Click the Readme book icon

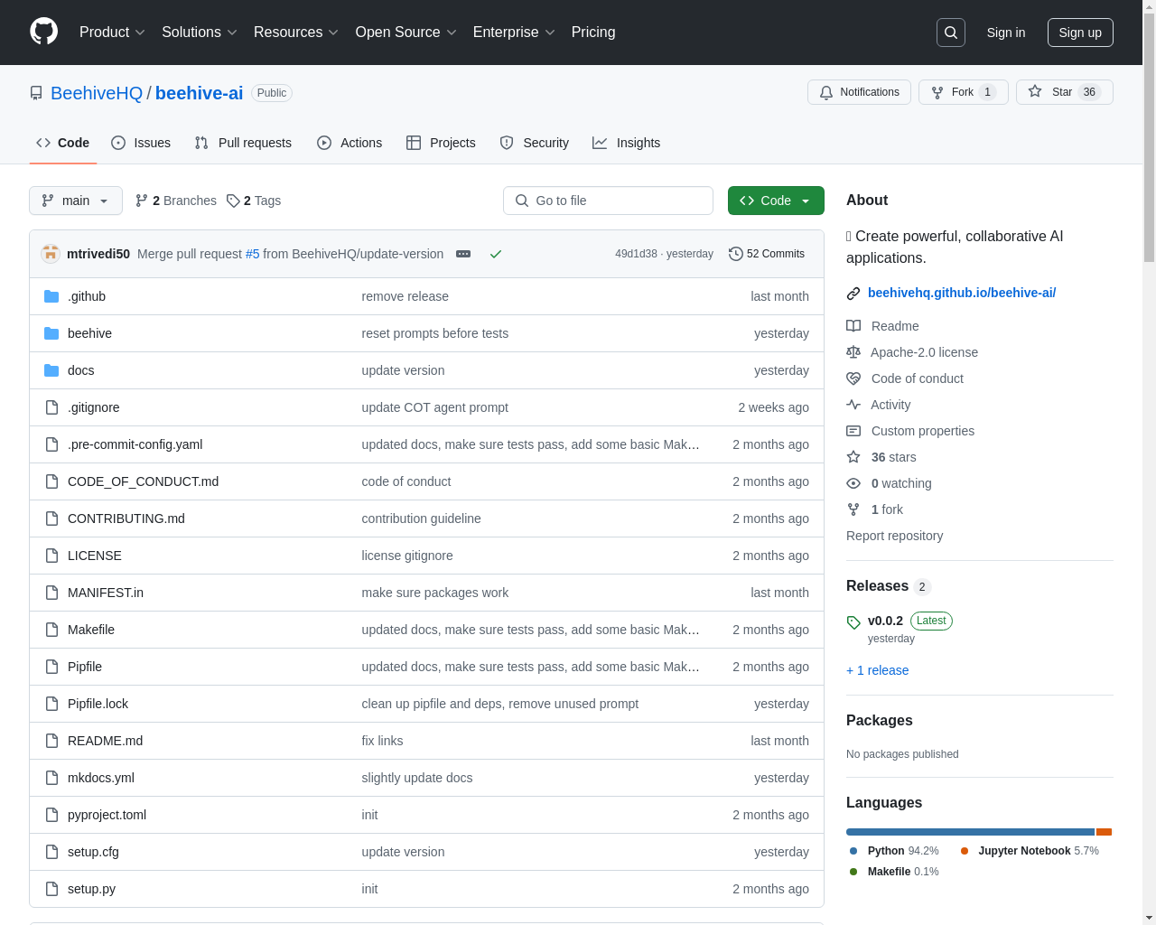tap(853, 326)
